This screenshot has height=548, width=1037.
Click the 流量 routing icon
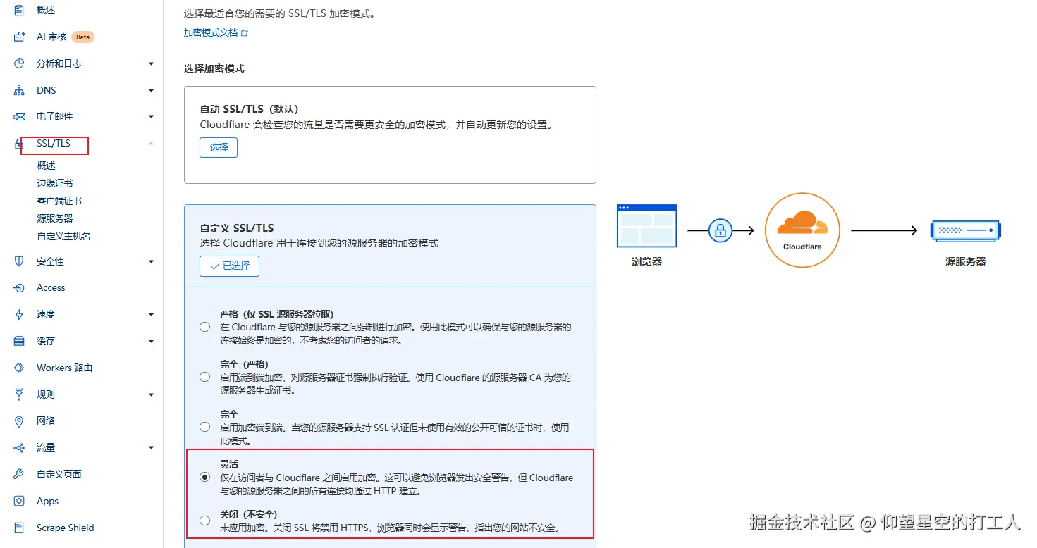point(20,447)
